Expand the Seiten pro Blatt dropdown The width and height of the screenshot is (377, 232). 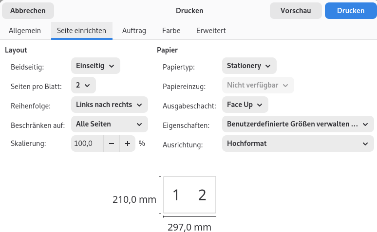tap(83, 85)
